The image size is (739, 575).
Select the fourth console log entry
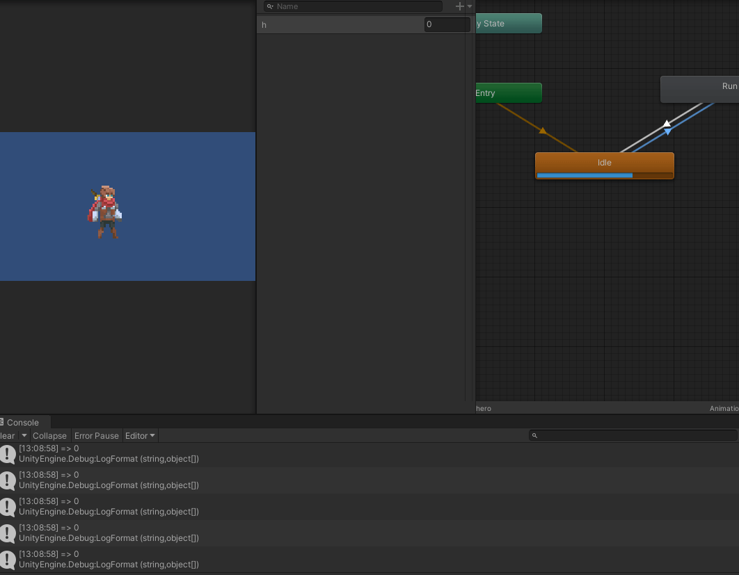click(x=369, y=533)
